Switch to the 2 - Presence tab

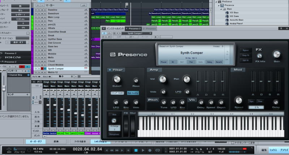(150, 29)
